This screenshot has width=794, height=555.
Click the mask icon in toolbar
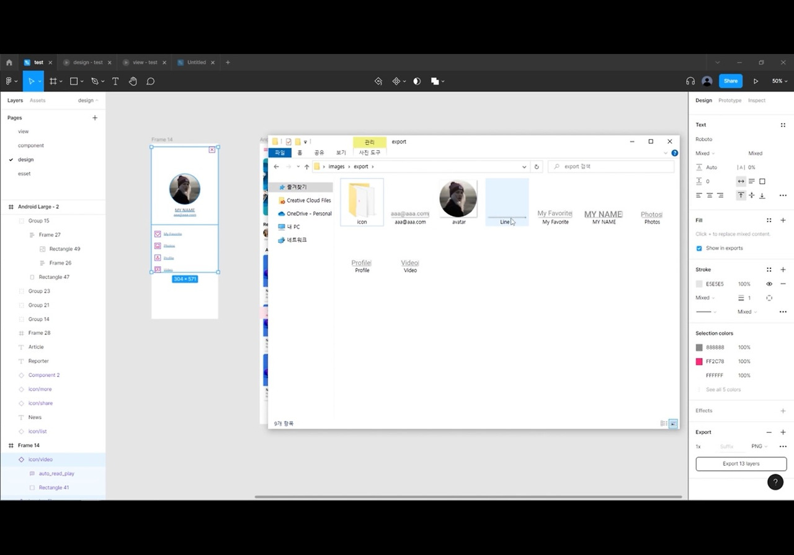pyautogui.click(x=417, y=81)
